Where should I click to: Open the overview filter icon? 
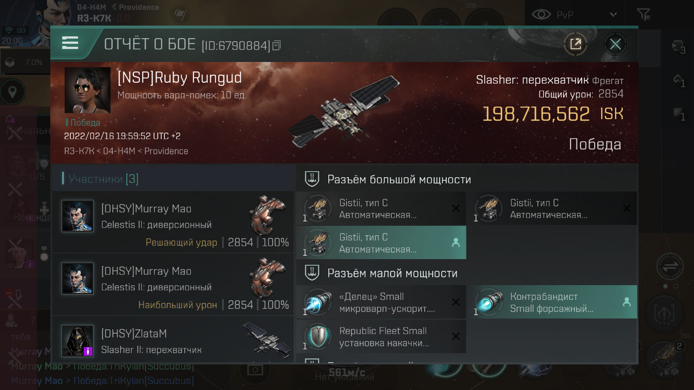click(643, 14)
